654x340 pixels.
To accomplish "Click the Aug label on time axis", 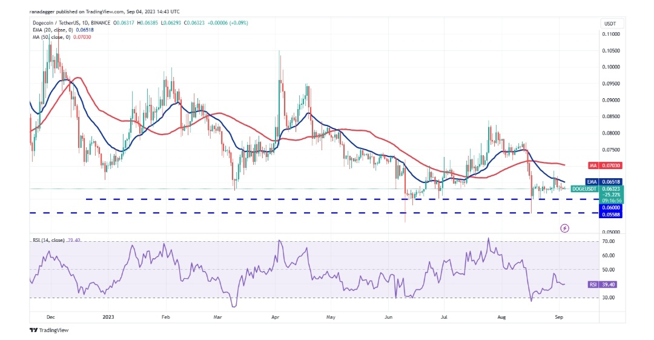I will tap(500, 316).
